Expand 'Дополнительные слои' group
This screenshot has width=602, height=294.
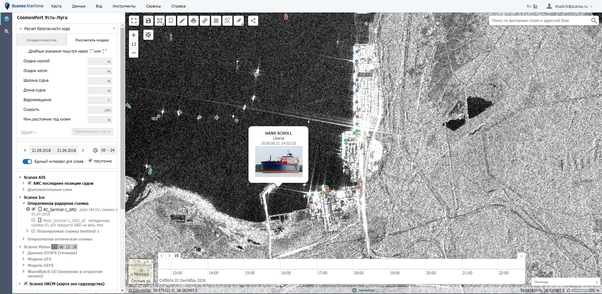(x=24, y=190)
